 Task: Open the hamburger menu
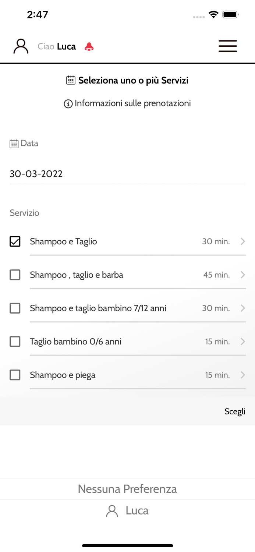click(228, 46)
